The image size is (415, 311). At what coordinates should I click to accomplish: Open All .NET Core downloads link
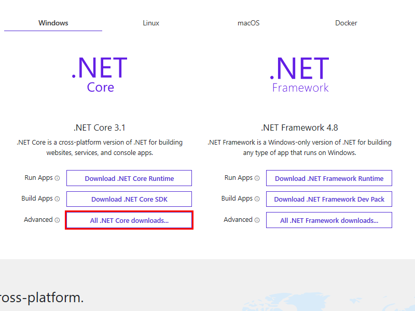[x=129, y=220]
